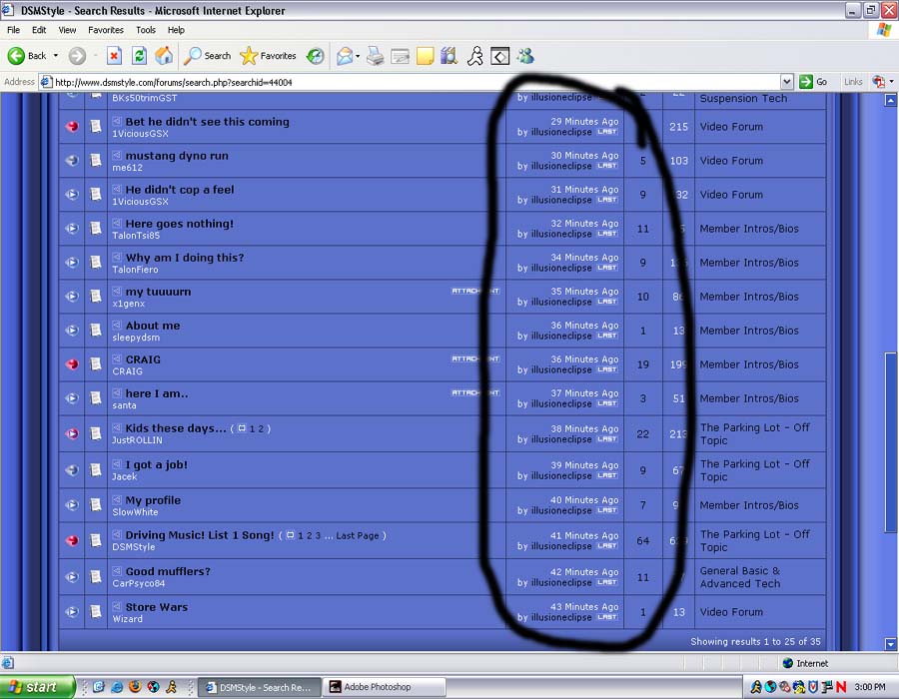Open the address bar URL dropdown
This screenshot has height=699, width=899.
point(787,82)
